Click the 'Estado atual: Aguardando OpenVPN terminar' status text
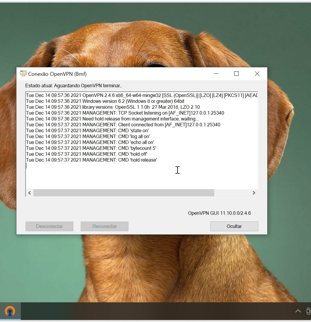The image size is (311, 322). pyautogui.click(x=73, y=85)
